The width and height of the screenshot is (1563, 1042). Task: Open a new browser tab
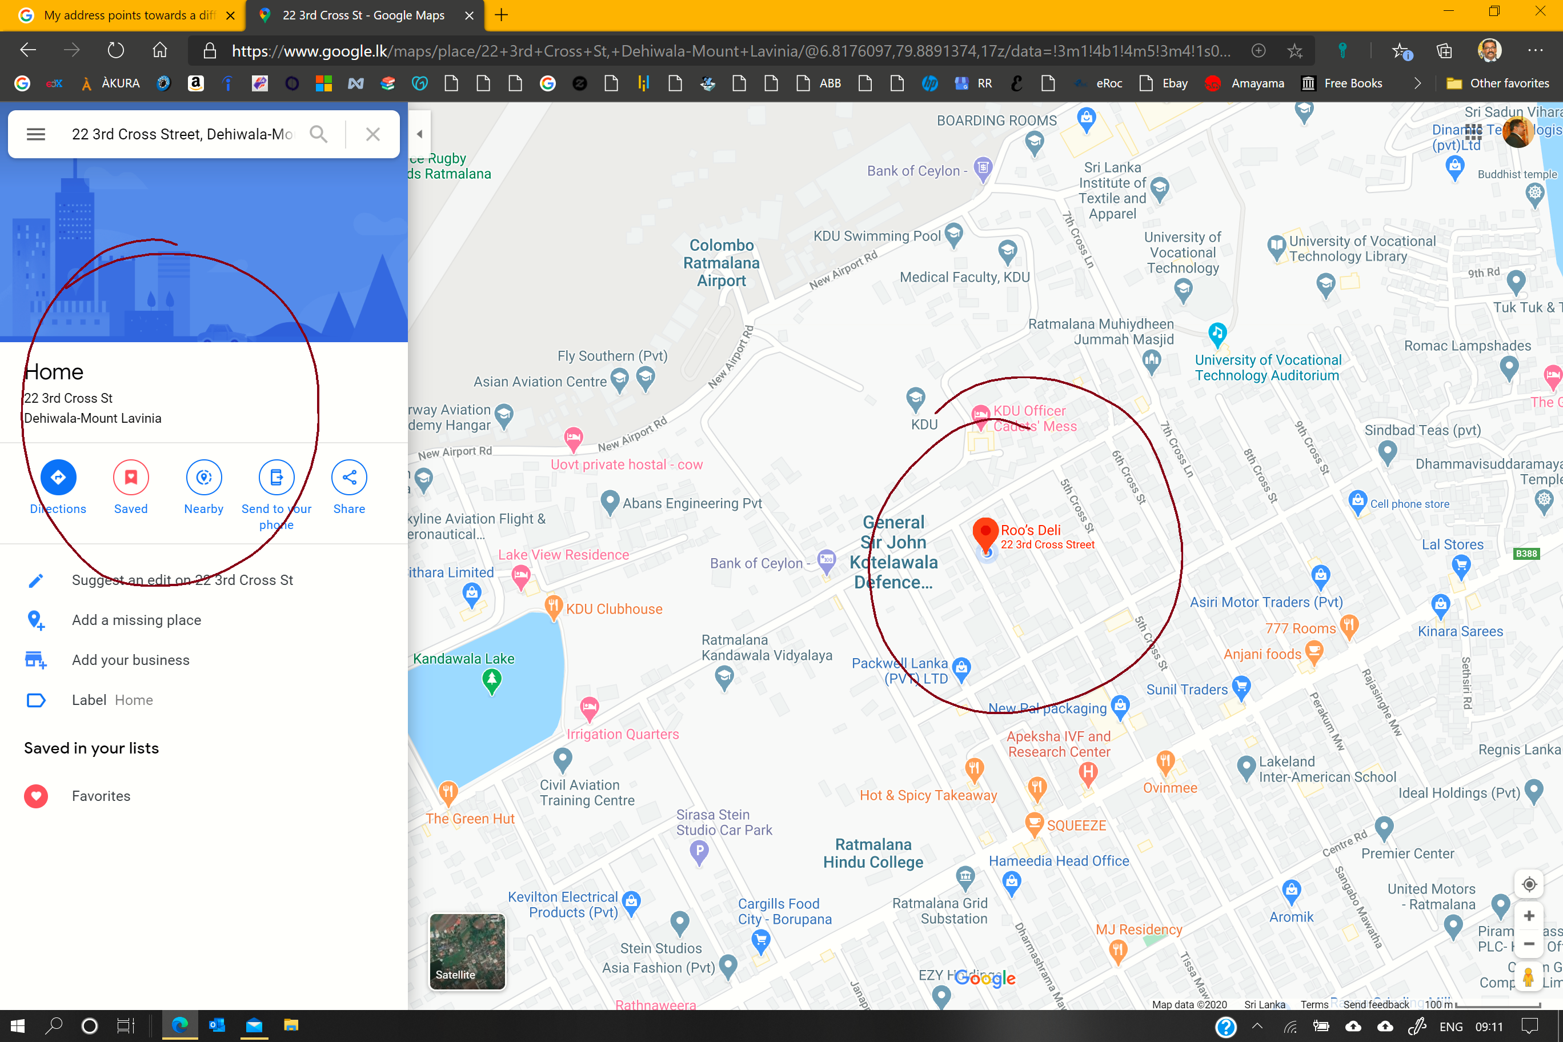[502, 15]
